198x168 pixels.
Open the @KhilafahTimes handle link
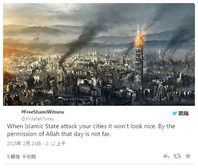coord(38,119)
